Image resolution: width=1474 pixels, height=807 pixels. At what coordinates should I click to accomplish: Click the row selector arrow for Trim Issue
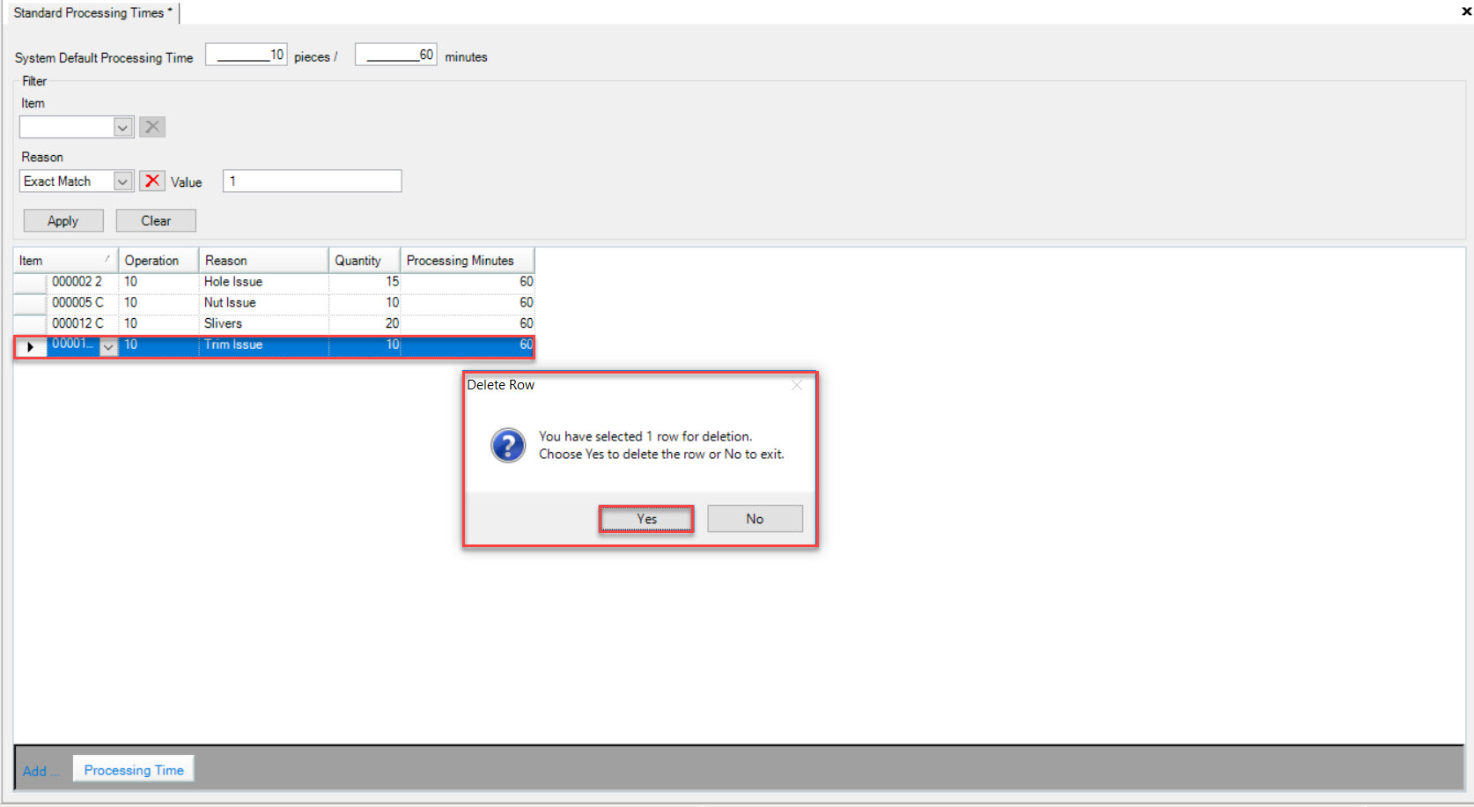click(30, 346)
